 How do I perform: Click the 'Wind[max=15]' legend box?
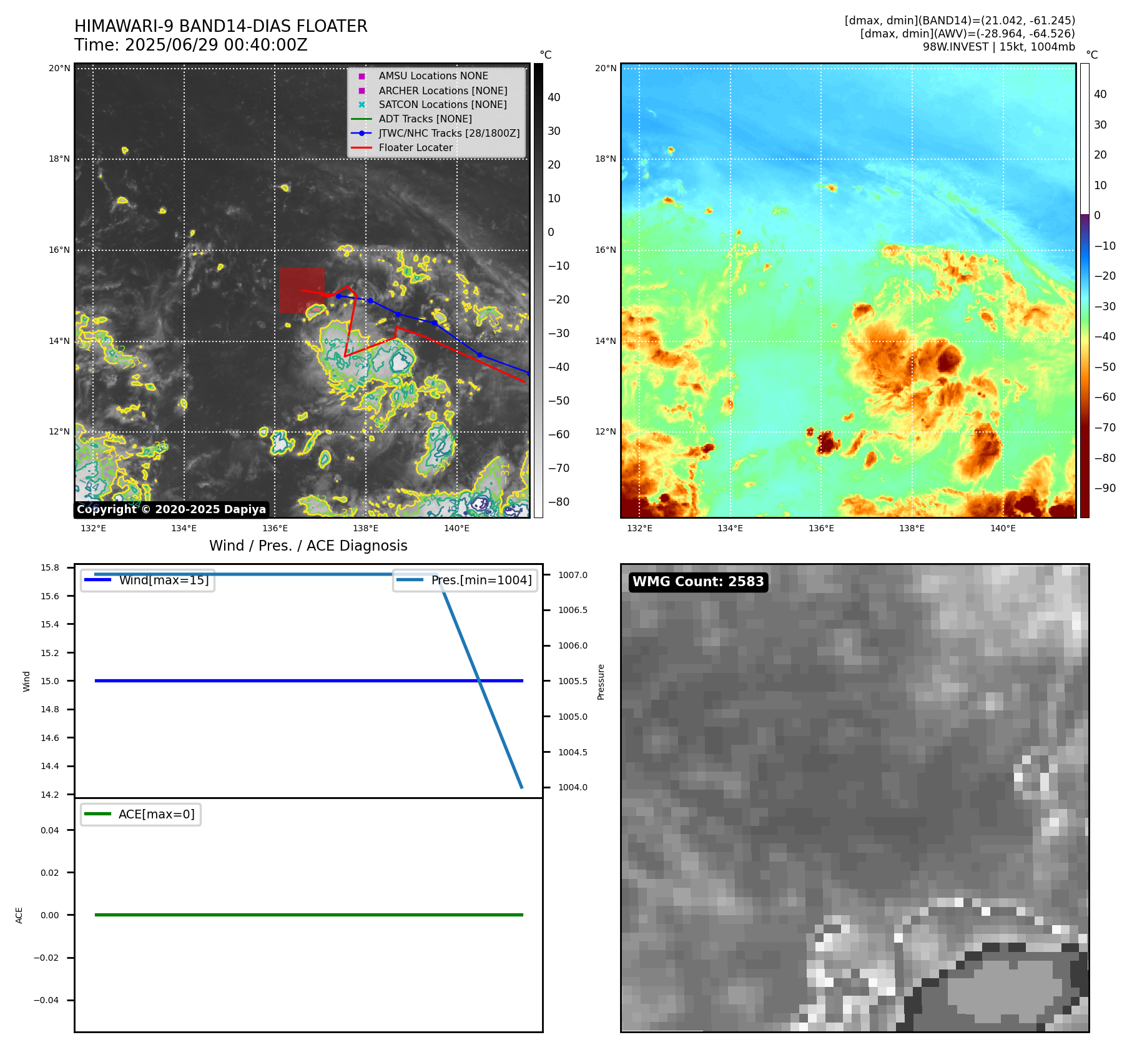click(x=148, y=580)
